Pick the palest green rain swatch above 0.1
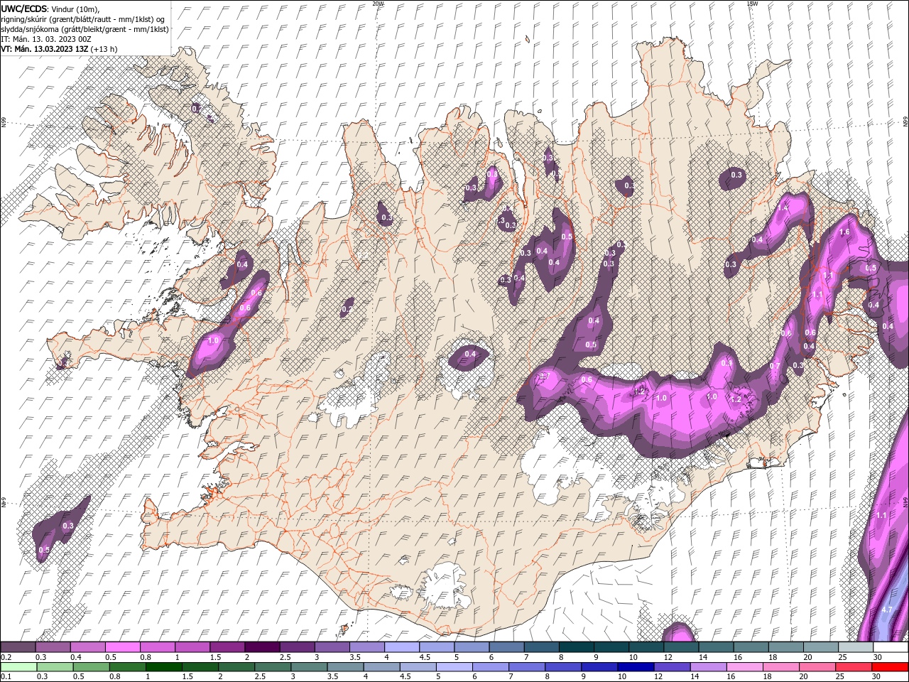The width and height of the screenshot is (909, 682). [18, 667]
